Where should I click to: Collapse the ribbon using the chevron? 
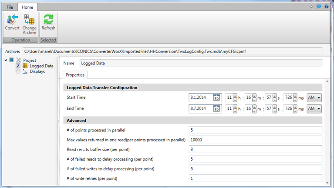coord(311,7)
